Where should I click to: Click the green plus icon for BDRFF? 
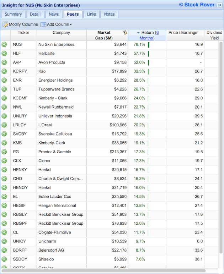4,250
